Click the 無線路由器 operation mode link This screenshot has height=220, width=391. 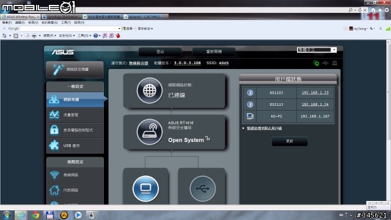(139, 63)
